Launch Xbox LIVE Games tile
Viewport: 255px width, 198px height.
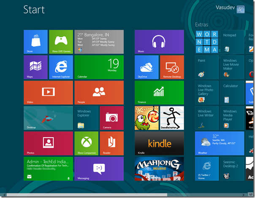(x=61, y=42)
